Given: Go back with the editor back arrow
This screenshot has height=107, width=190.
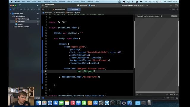Looking at the screenshot, I should pos(46,10).
